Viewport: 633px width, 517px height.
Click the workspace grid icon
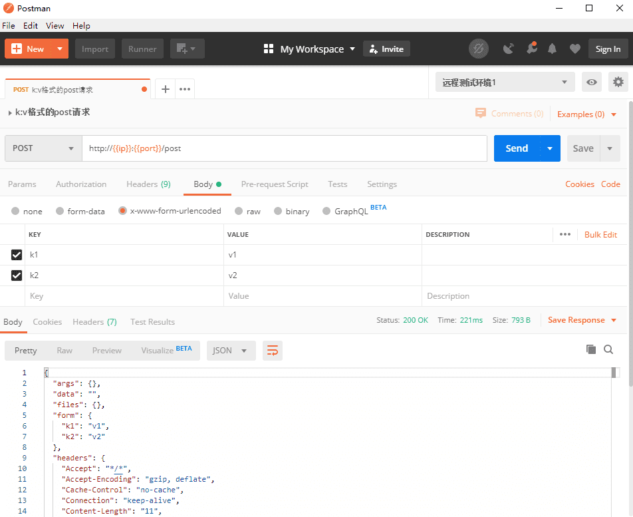(x=269, y=49)
